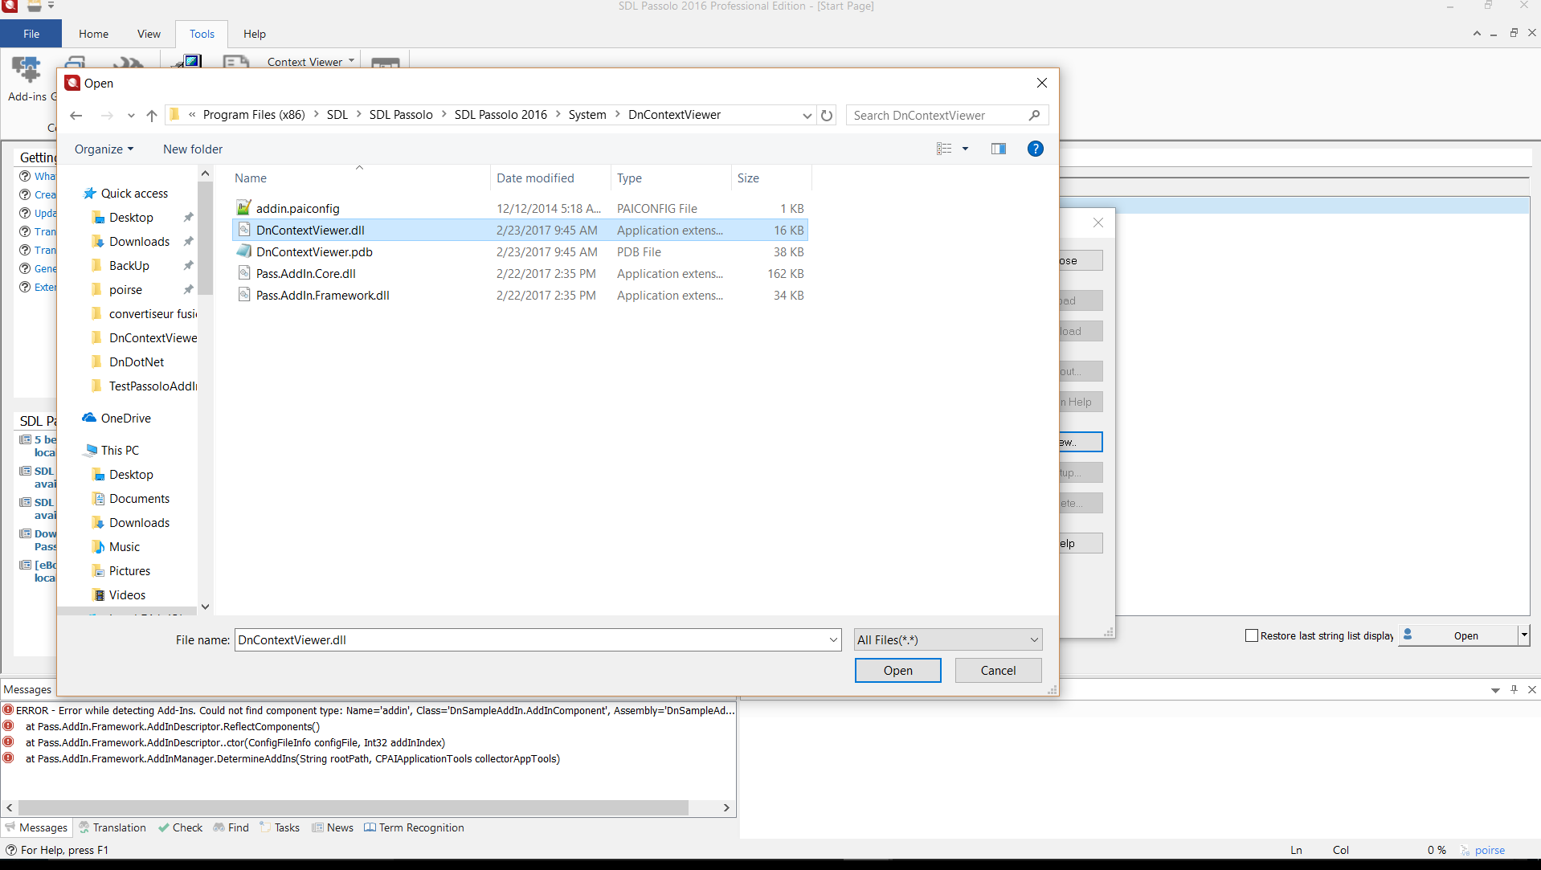Open Quick access in navigation pane

[134, 194]
